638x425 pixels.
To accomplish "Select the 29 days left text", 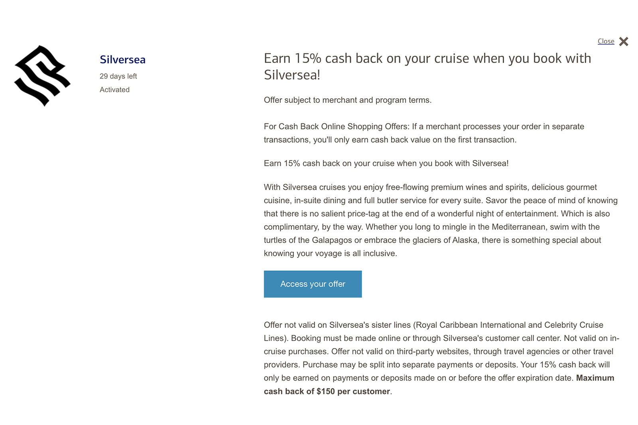I will pos(118,76).
